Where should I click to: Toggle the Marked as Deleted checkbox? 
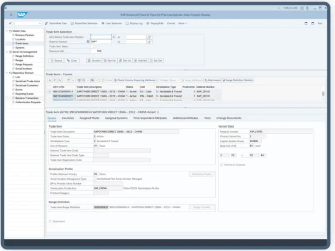pyautogui.click(x=222, y=165)
